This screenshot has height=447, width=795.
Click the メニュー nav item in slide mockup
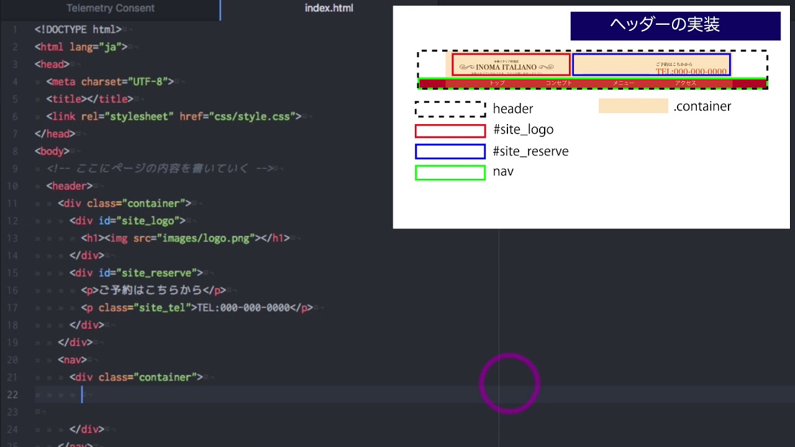point(624,83)
